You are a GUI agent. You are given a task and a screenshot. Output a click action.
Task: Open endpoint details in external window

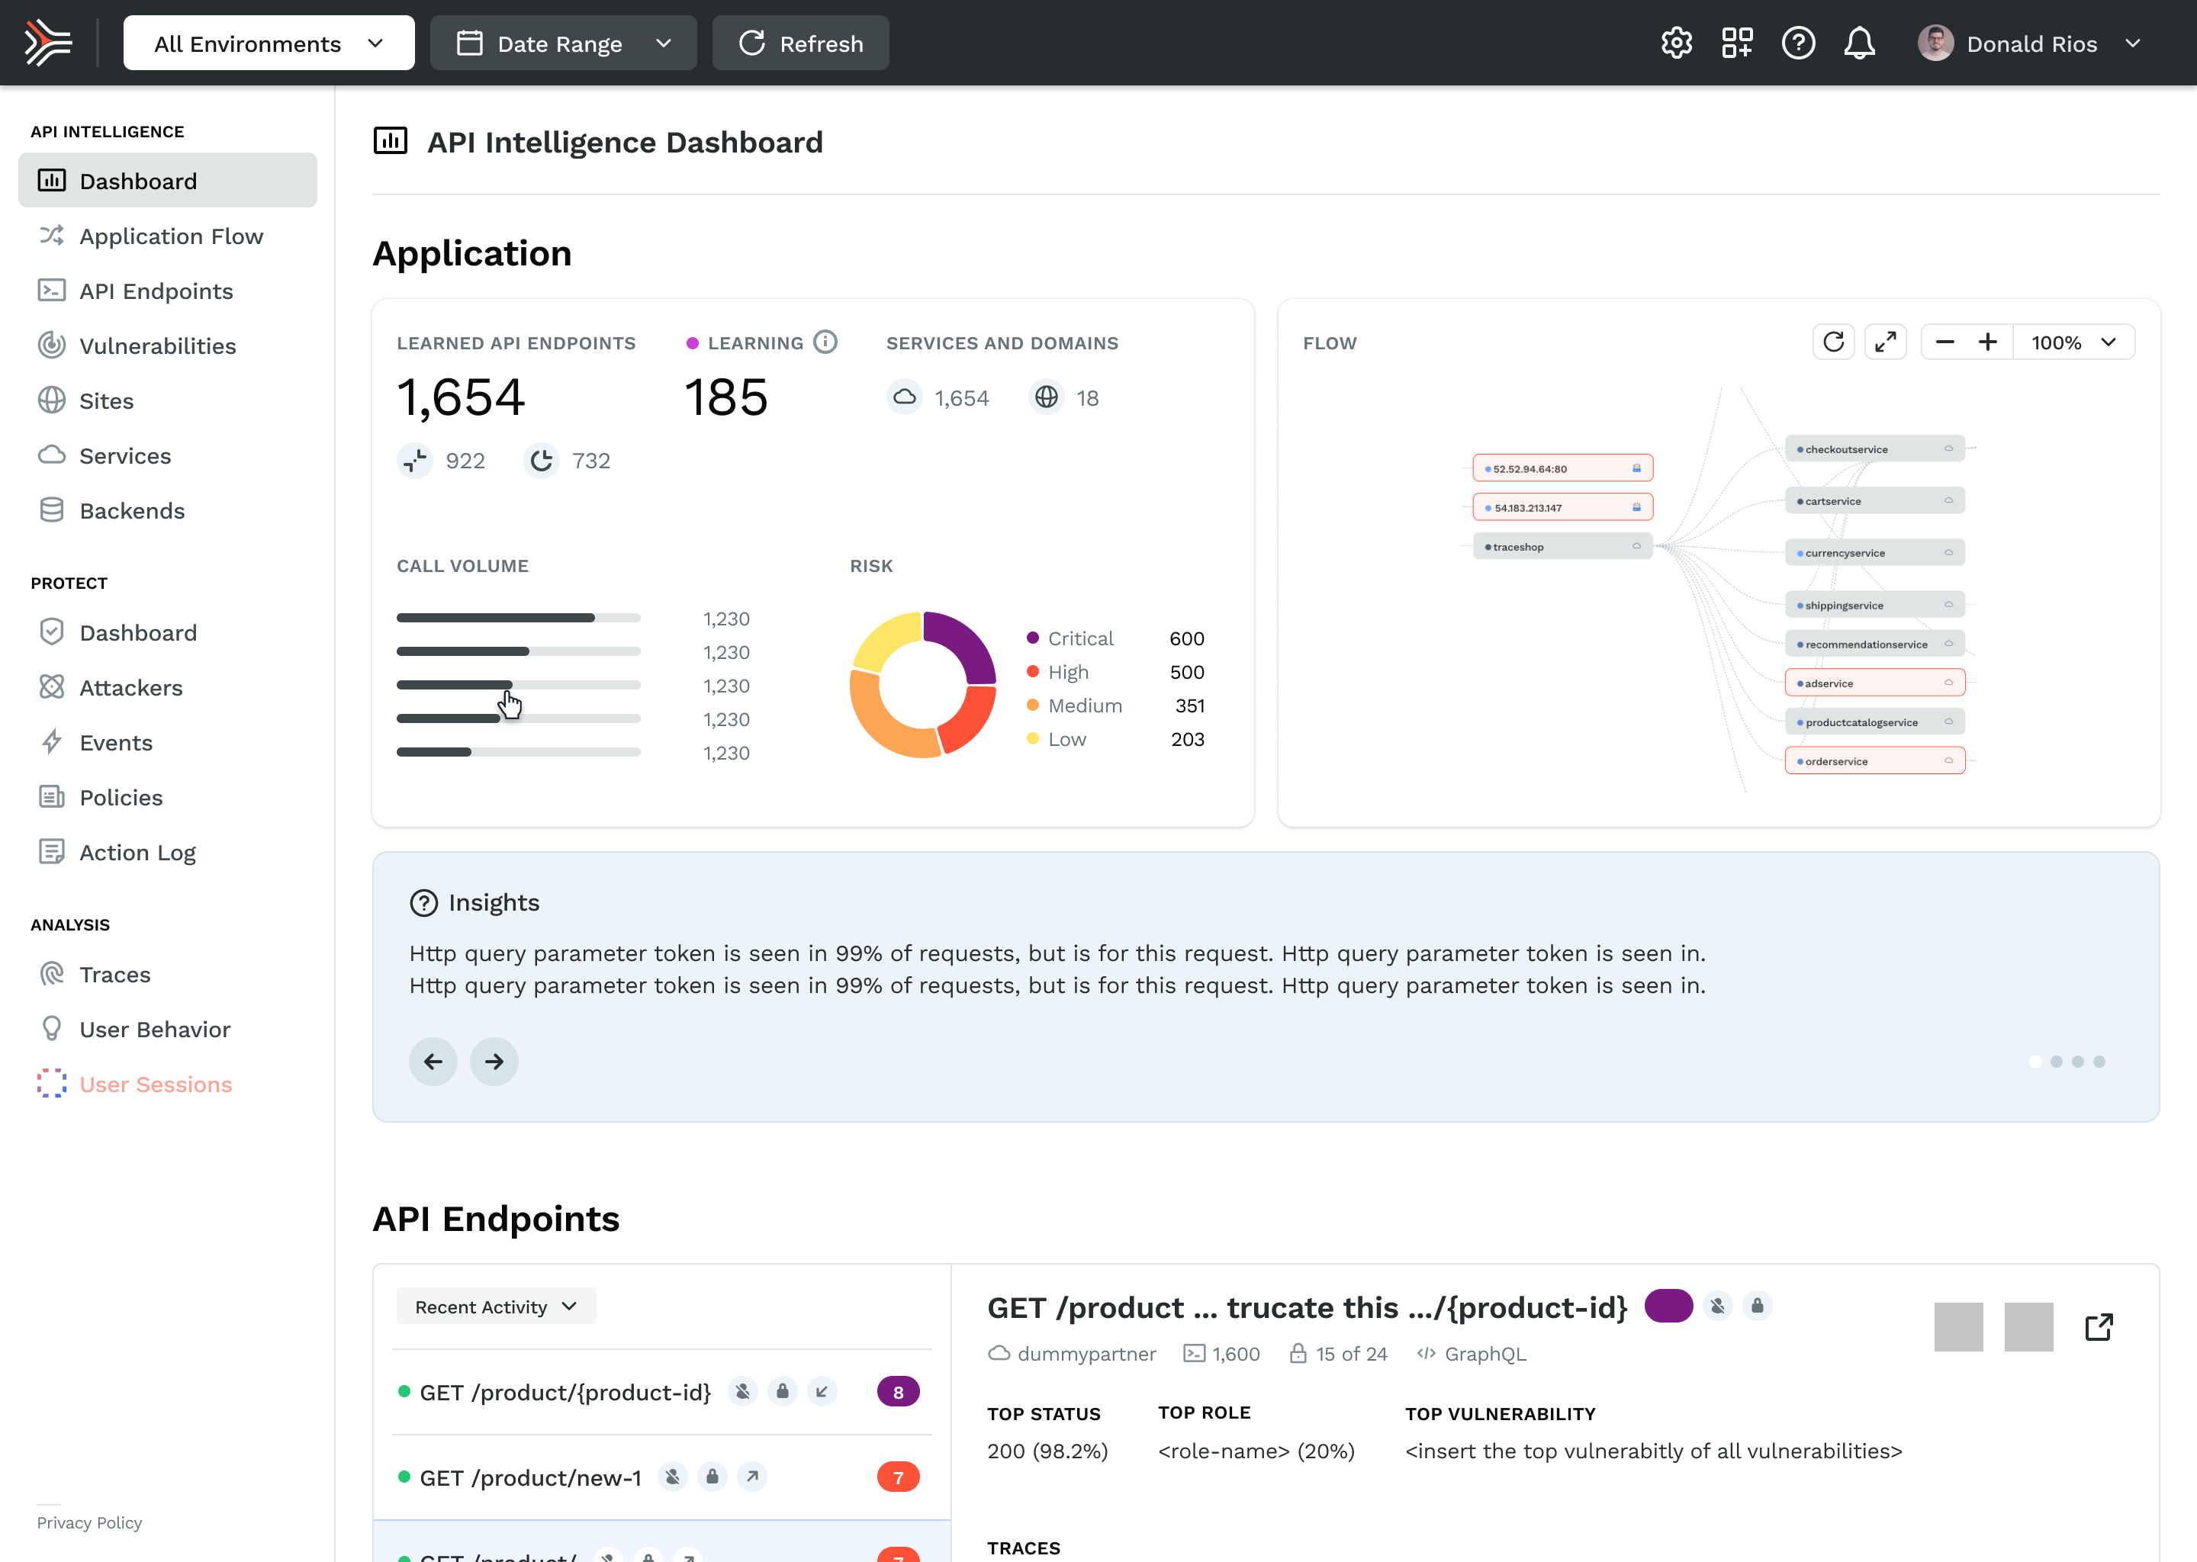tap(2098, 1326)
